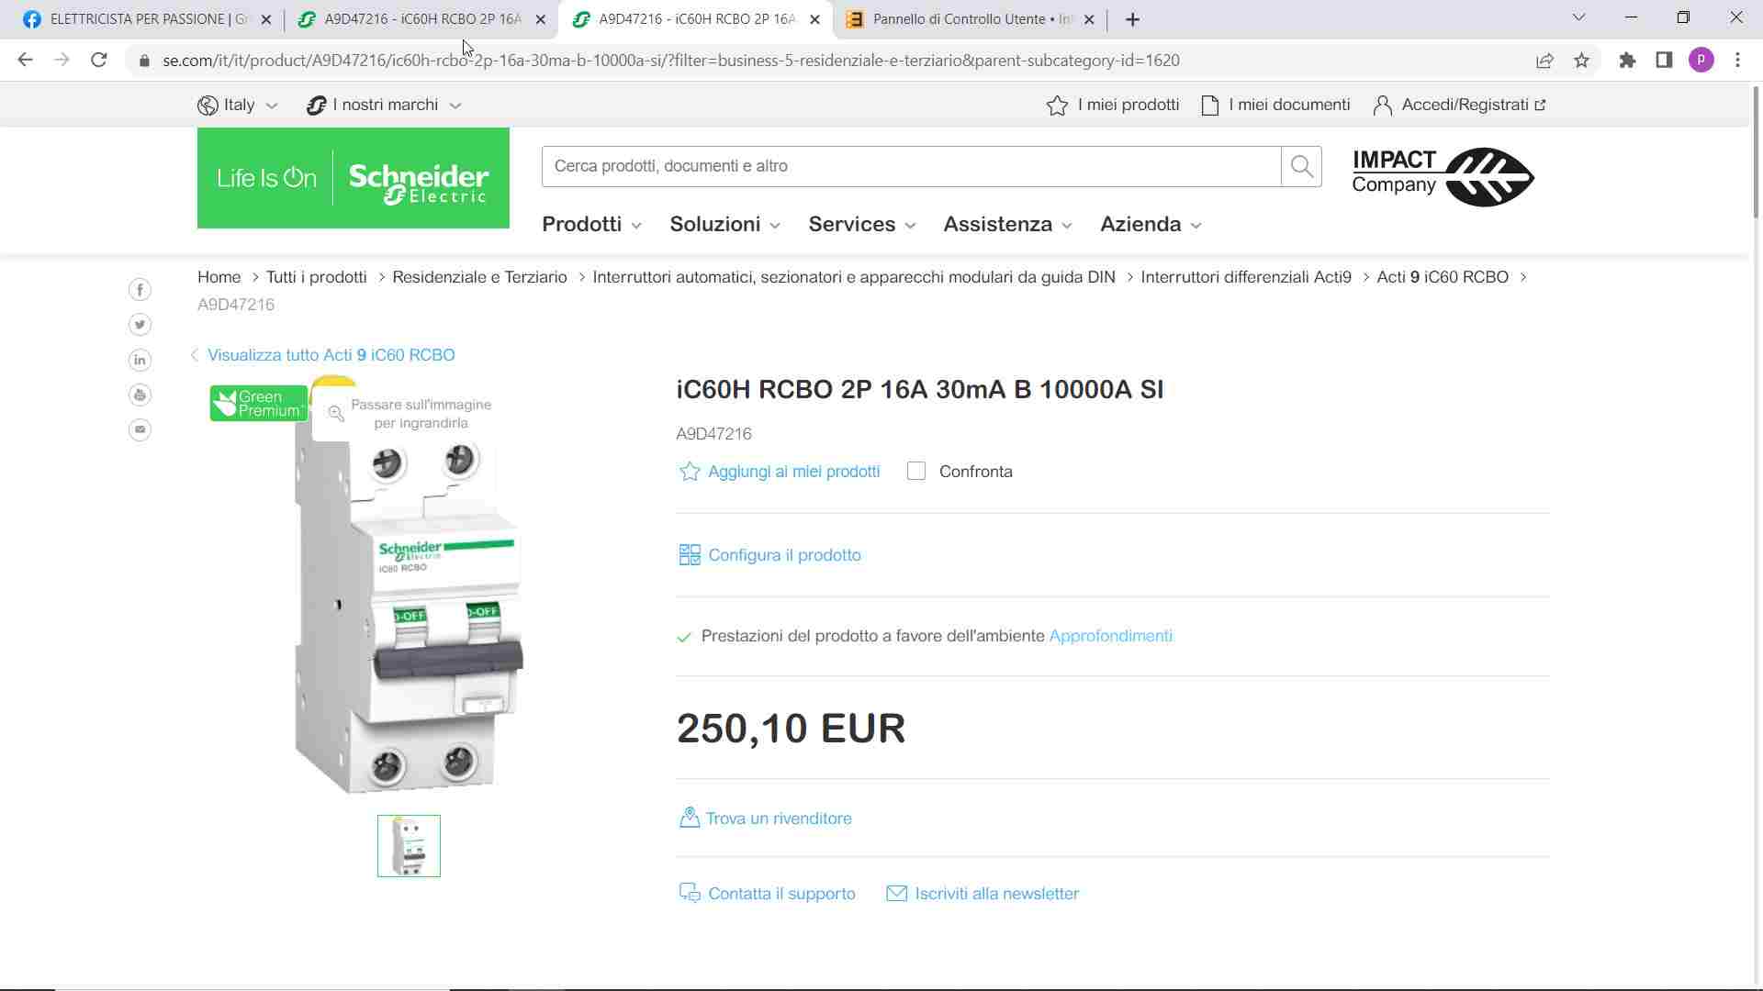Check the Confronta checkbox
The width and height of the screenshot is (1763, 991).
(916, 472)
